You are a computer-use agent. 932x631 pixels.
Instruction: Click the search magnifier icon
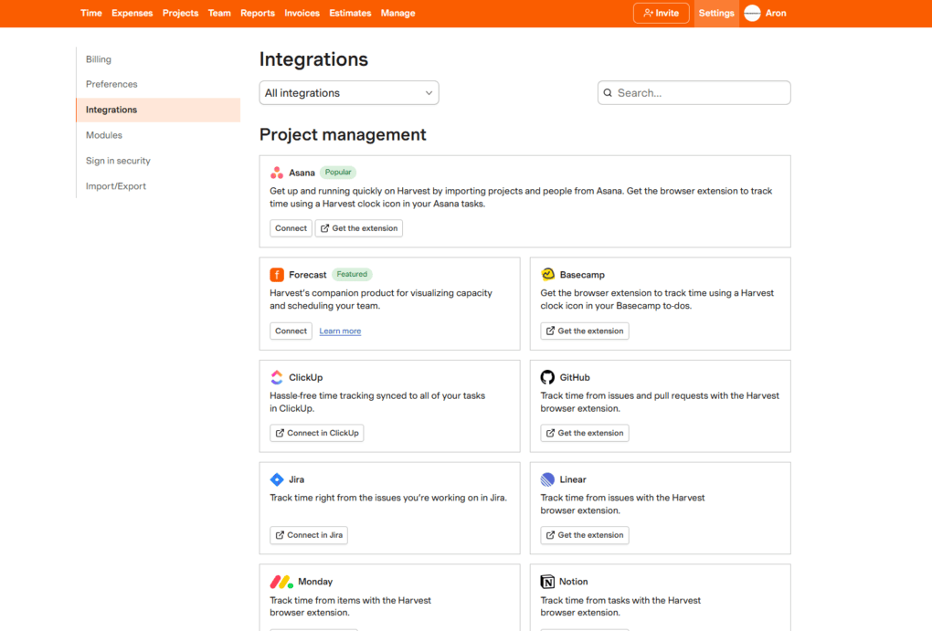[x=608, y=92]
